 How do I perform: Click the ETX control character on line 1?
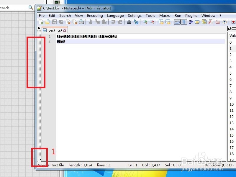coord(107,37)
